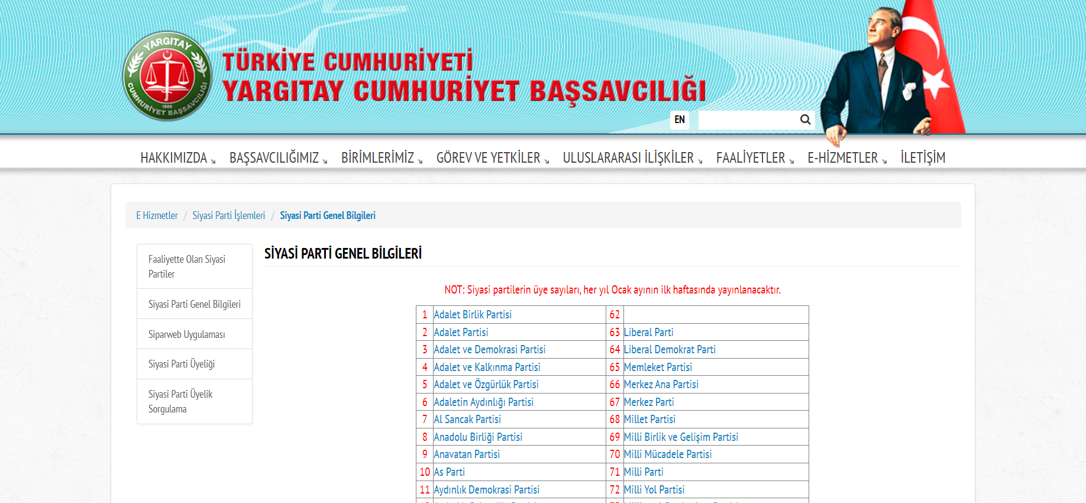Open Millet Partisi link
The image size is (1086, 503).
(x=649, y=420)
